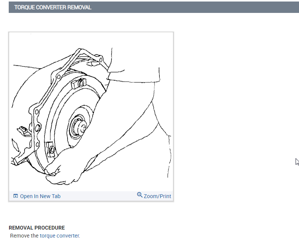Follow the 'torque converter' hyperlink
This screenshot has width=299, height=244.
tap(59, 236)
